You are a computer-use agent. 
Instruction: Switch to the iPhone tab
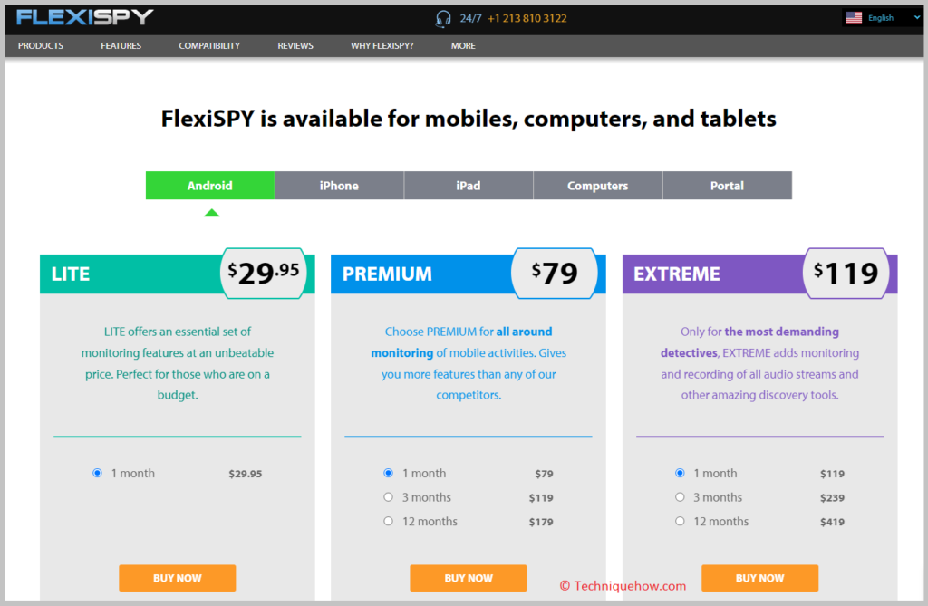339,185
